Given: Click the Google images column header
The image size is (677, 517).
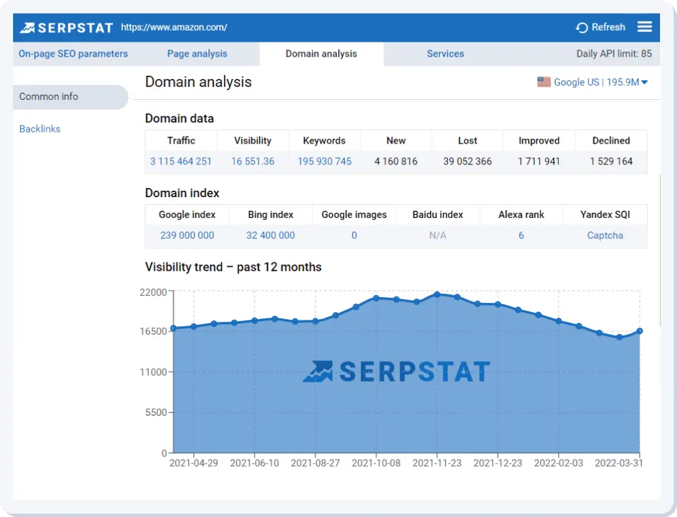Looking at the screenshot, I should (x=354, y=215).
